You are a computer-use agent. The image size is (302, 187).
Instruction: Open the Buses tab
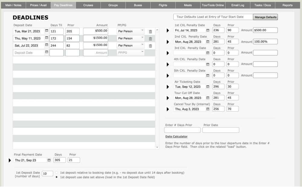(138, 5)
